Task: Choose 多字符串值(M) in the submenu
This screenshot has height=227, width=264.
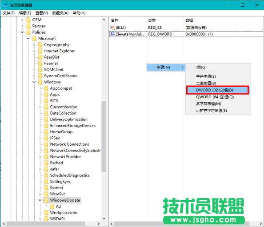Action: (218, 104)
